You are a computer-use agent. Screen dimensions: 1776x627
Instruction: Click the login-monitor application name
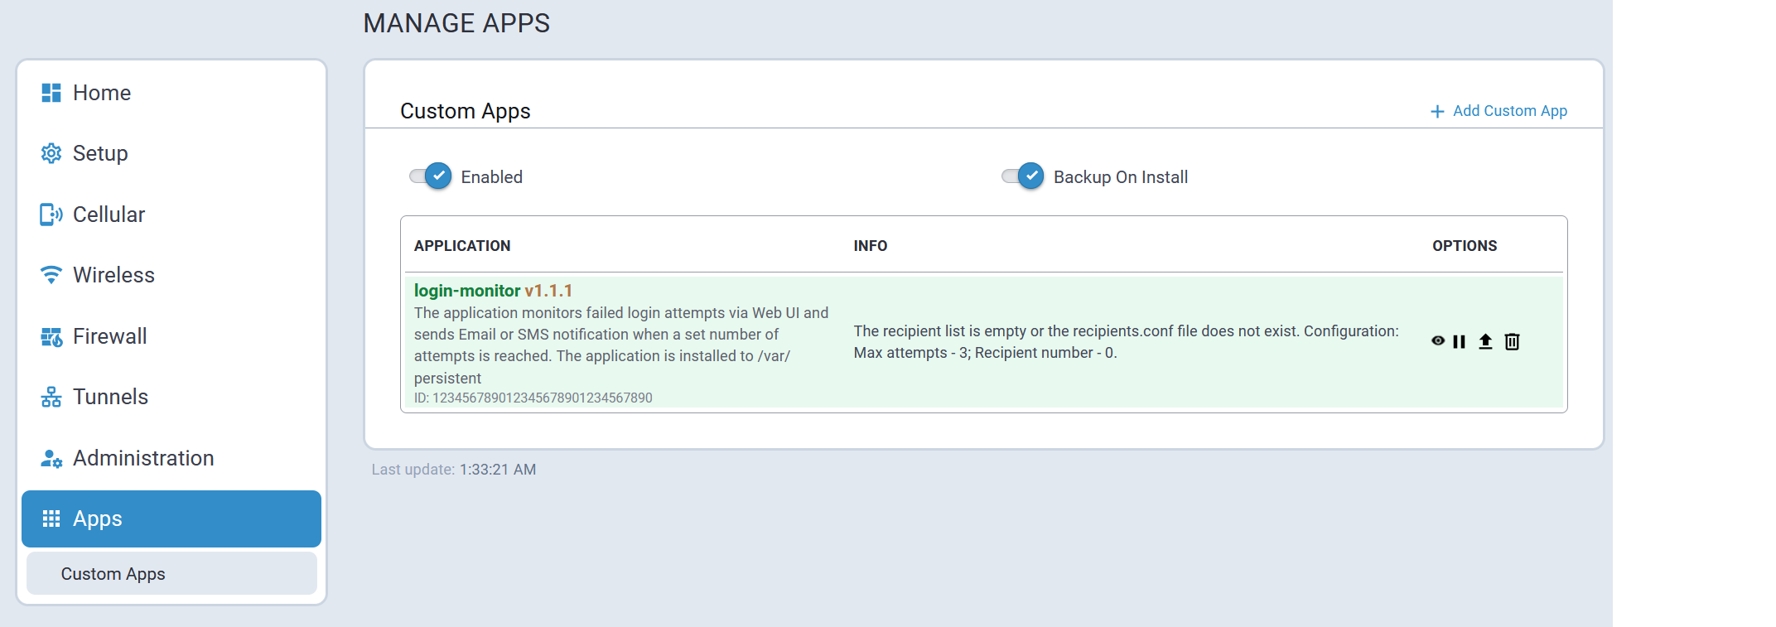pyautogui.click(x=467, y=291)
